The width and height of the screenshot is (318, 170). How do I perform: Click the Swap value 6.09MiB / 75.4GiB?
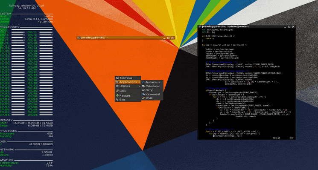pos(41,126)
